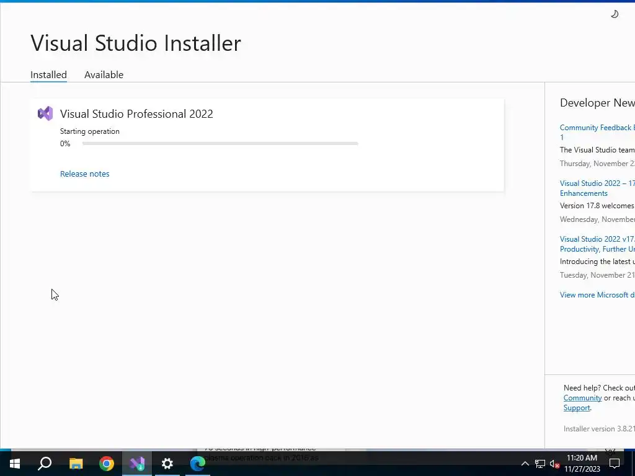Open Settings gear in taskbar
Image resolution: width=635 pixels, height=476 pixels.
(167, 464)
